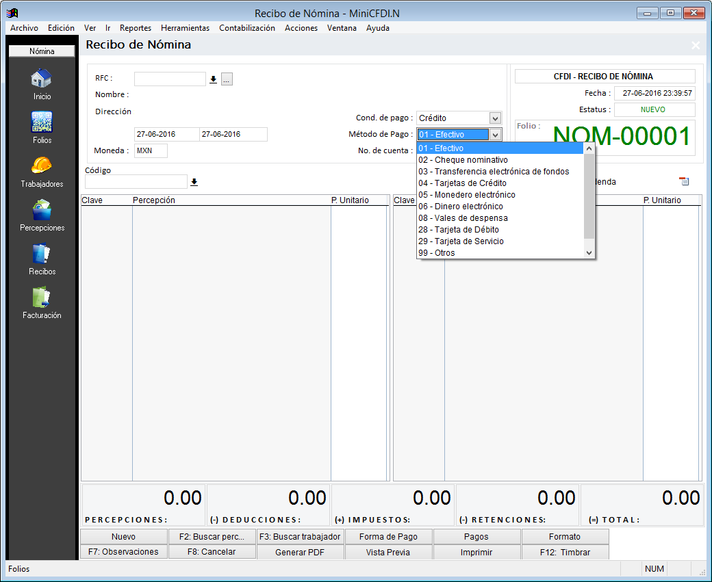712x582 pixels.
Task: Click the download arrow next to RFC field
Action: click(214, 80)
